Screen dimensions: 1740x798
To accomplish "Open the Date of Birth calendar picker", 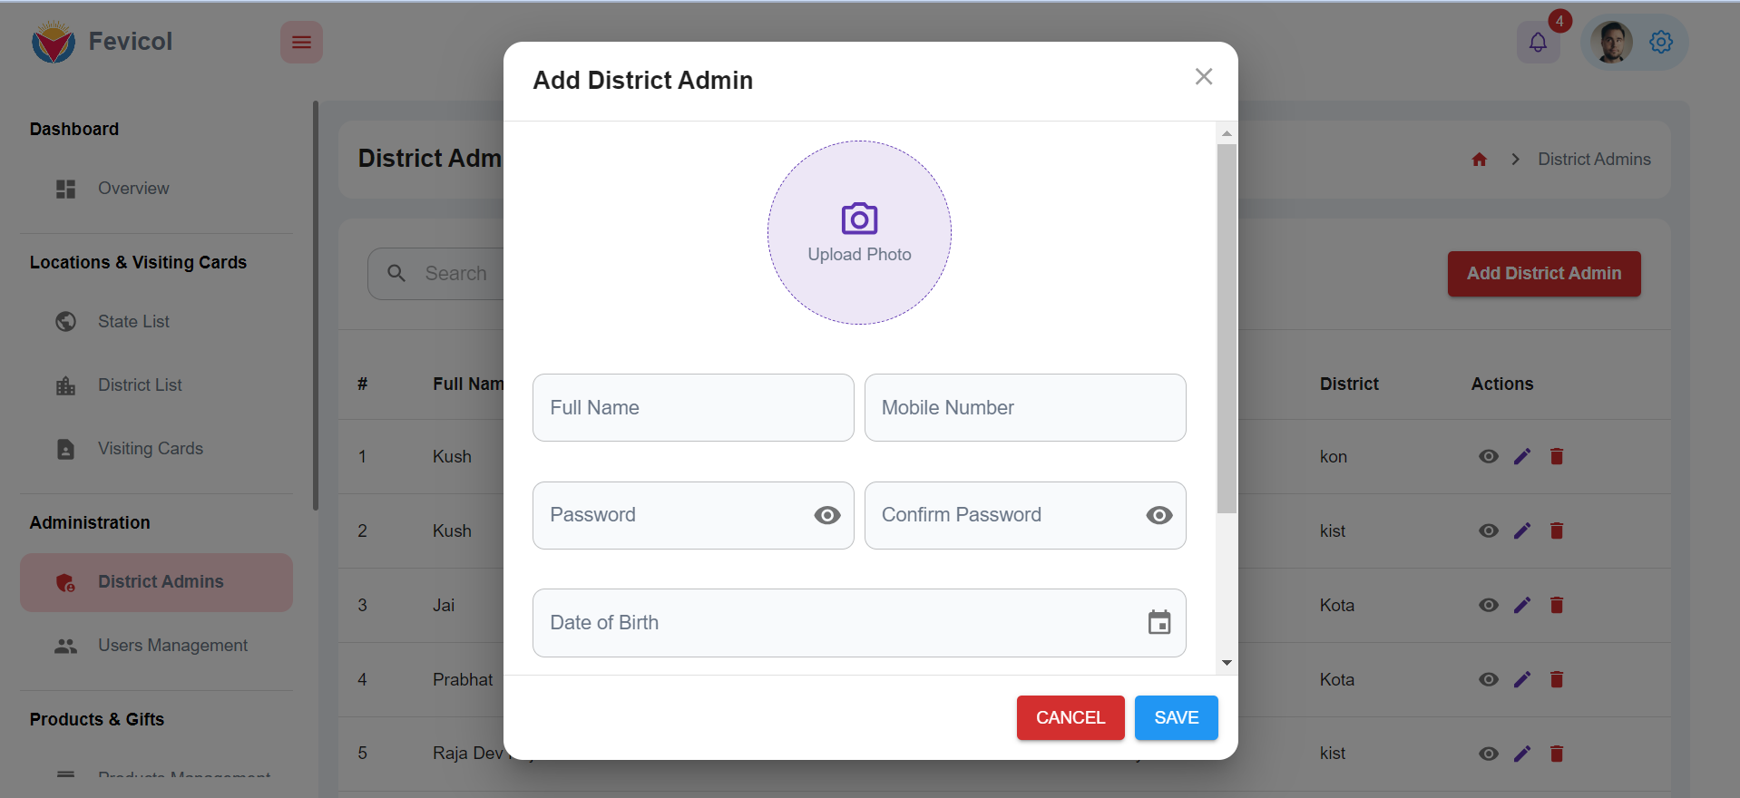I will 1158,623.
